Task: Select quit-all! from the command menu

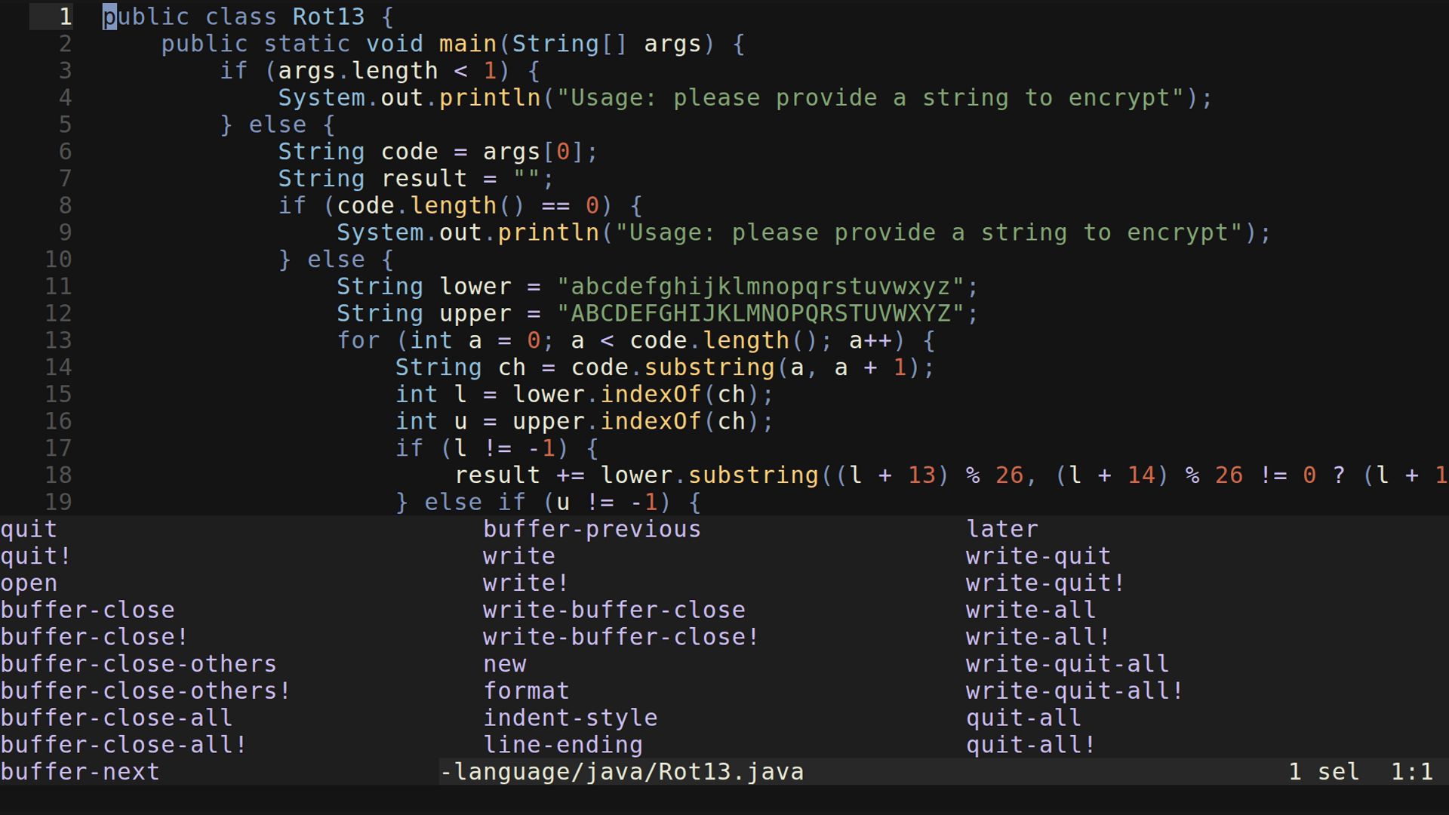Action: click(1031, 746)
